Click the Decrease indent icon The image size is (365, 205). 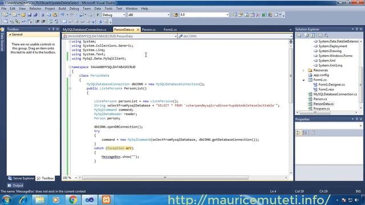point(37,22)
